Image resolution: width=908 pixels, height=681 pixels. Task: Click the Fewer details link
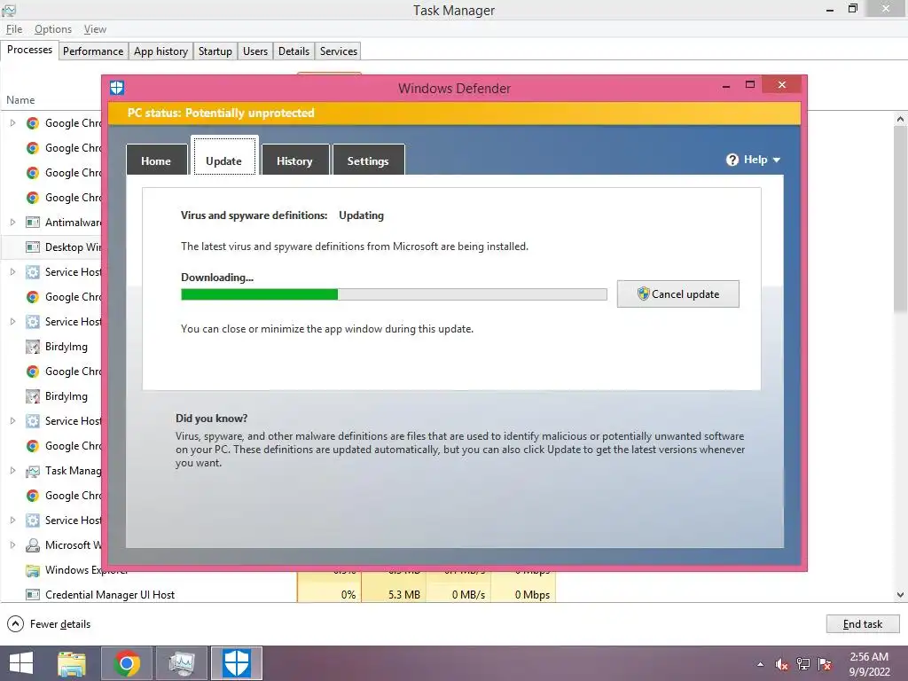point(60,623)
